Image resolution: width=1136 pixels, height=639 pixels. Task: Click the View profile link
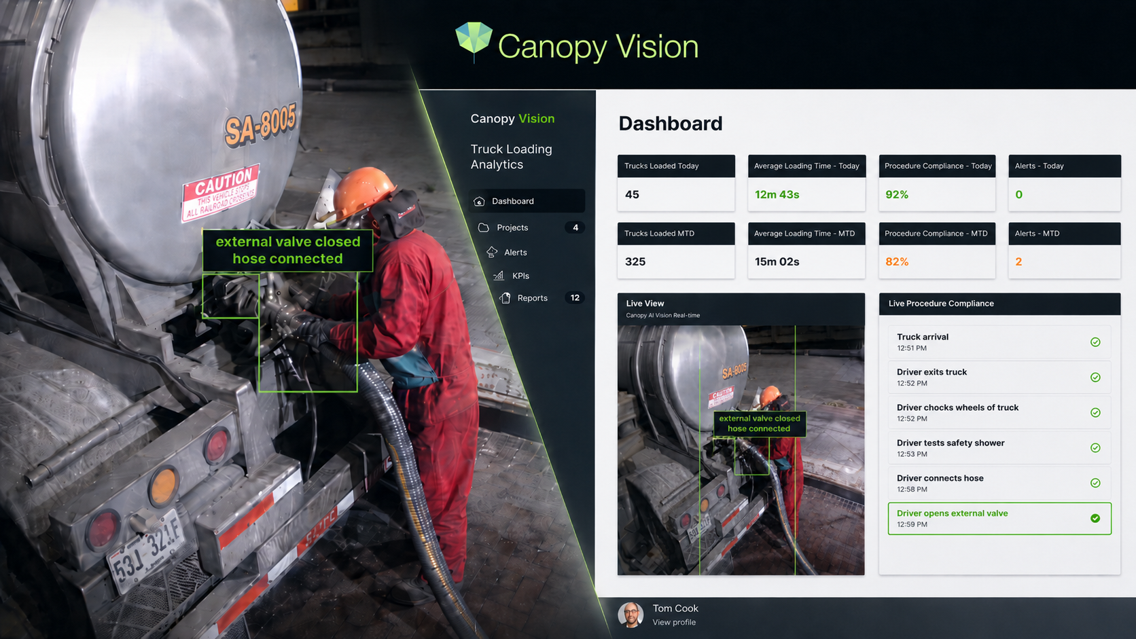click(x=674, y=622)
